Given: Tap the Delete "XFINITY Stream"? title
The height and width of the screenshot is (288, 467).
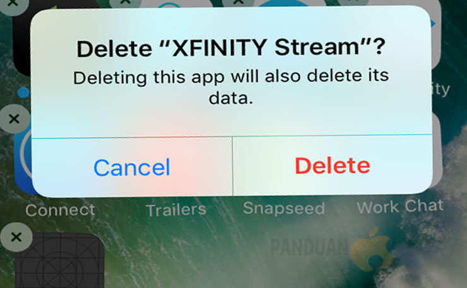Looking at the screenshot, I should click(x=231, y=48).
